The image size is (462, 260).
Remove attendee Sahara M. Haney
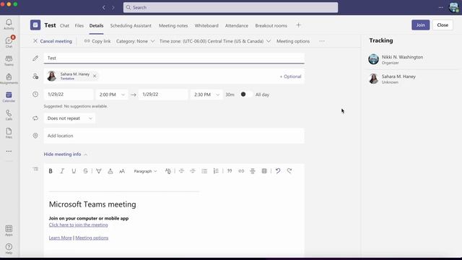coord(95,76)
